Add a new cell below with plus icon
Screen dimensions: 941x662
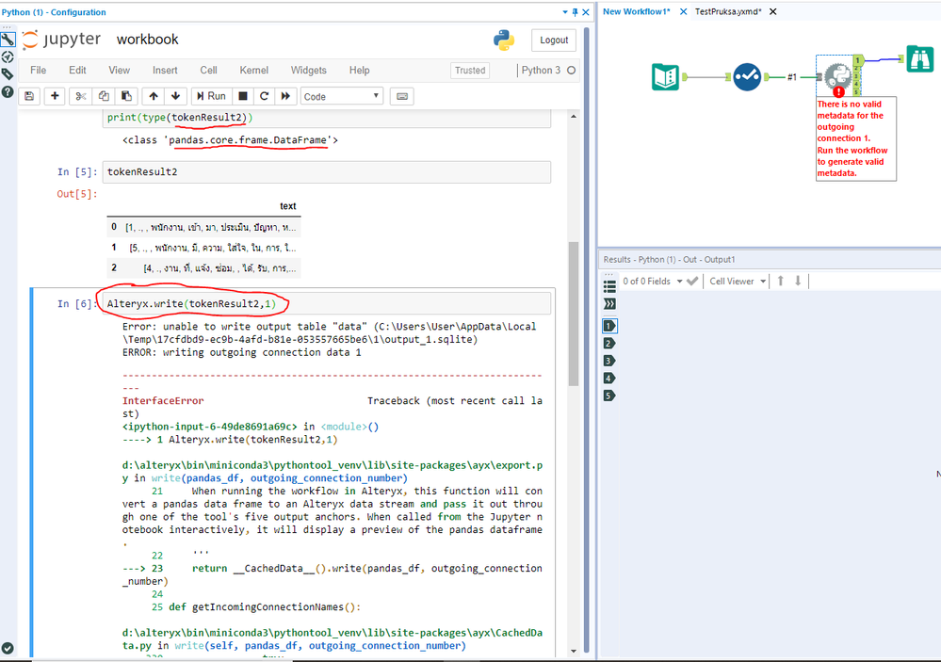click(x=53, y=95)
